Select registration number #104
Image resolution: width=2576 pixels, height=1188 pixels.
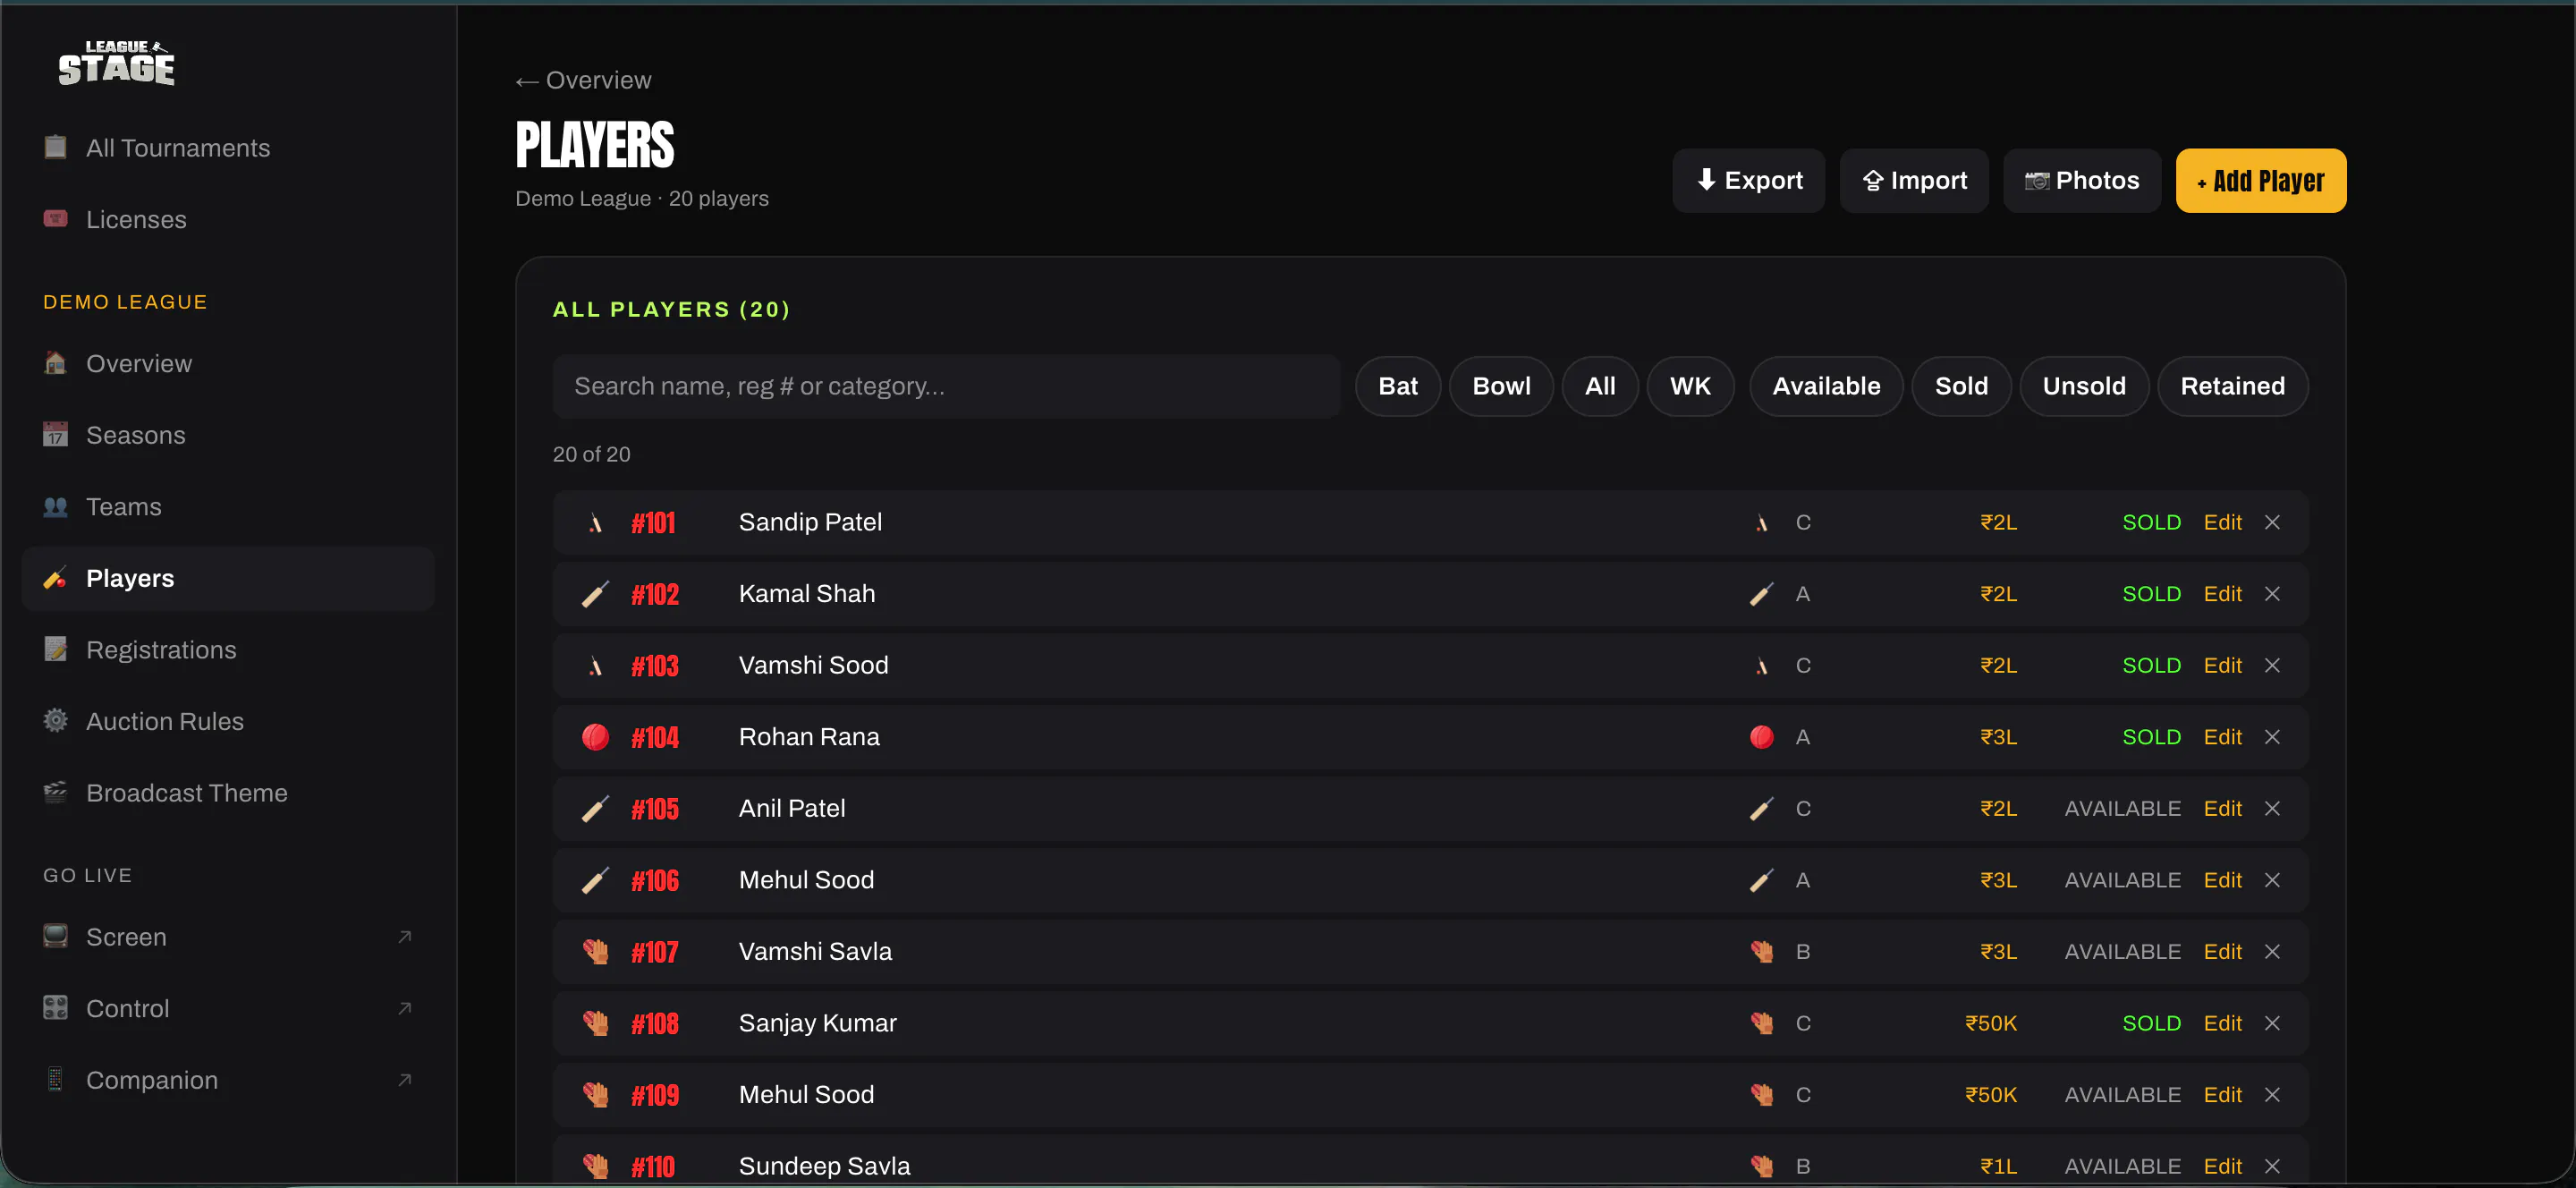tap(654, 738)
